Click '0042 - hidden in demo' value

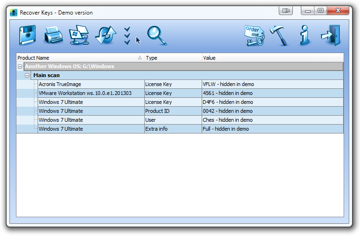228,111
